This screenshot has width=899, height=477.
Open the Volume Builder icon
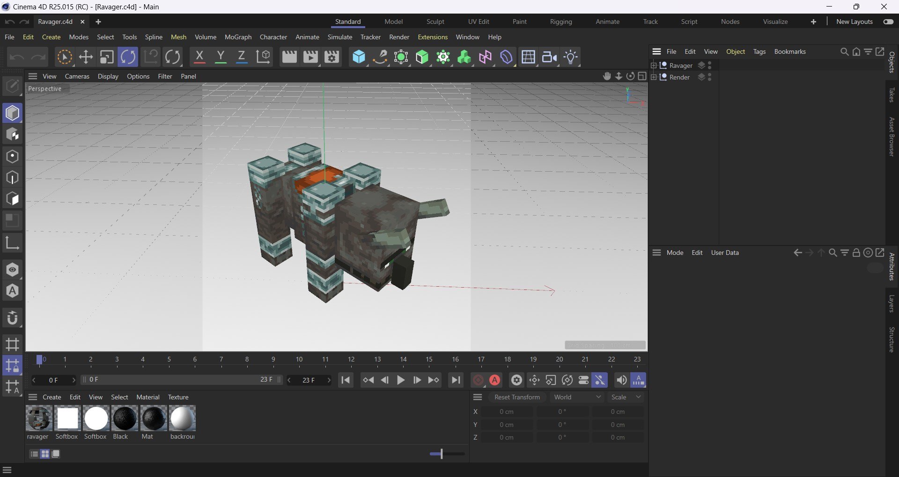click(x=464, y=57)
